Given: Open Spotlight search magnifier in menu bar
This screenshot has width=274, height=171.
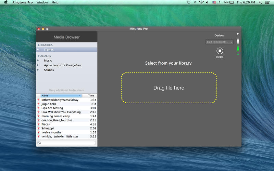Looking at the screenshot, I should coord(260,2).
